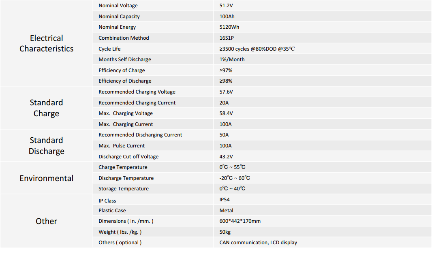Select the IP Class IP54 value

click(x=224, y=200)
